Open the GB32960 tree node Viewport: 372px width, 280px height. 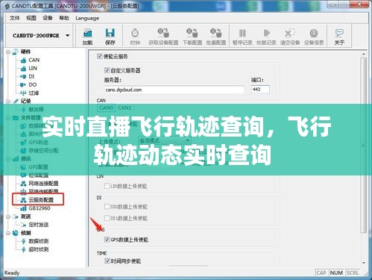tap(36, 208)
